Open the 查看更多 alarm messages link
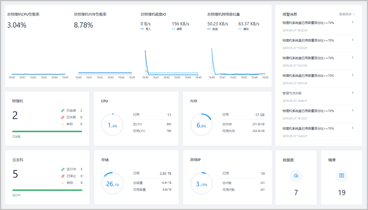The image size is (368, 210). click(x=346, y=14)
